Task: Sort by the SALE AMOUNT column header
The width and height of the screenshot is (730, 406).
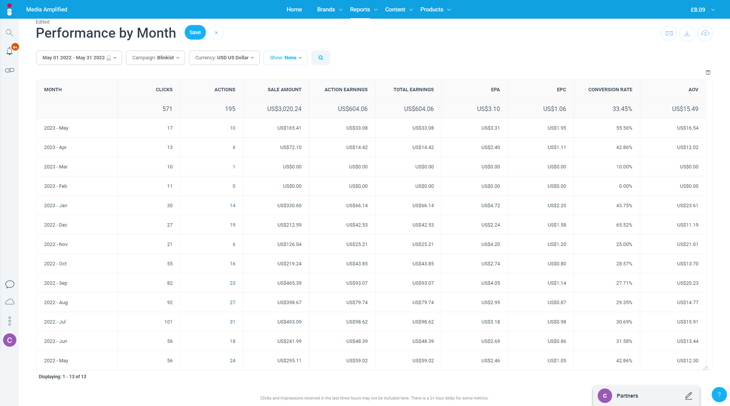Action: pos(284,90)
